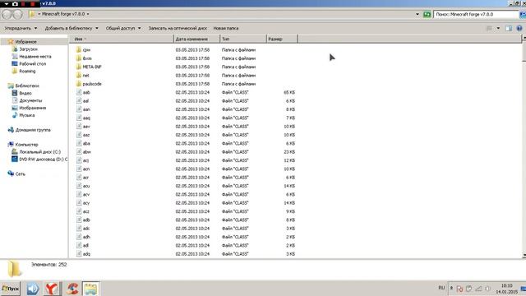
Task: Click the Back navigation arrow
Action: [7, 14]
